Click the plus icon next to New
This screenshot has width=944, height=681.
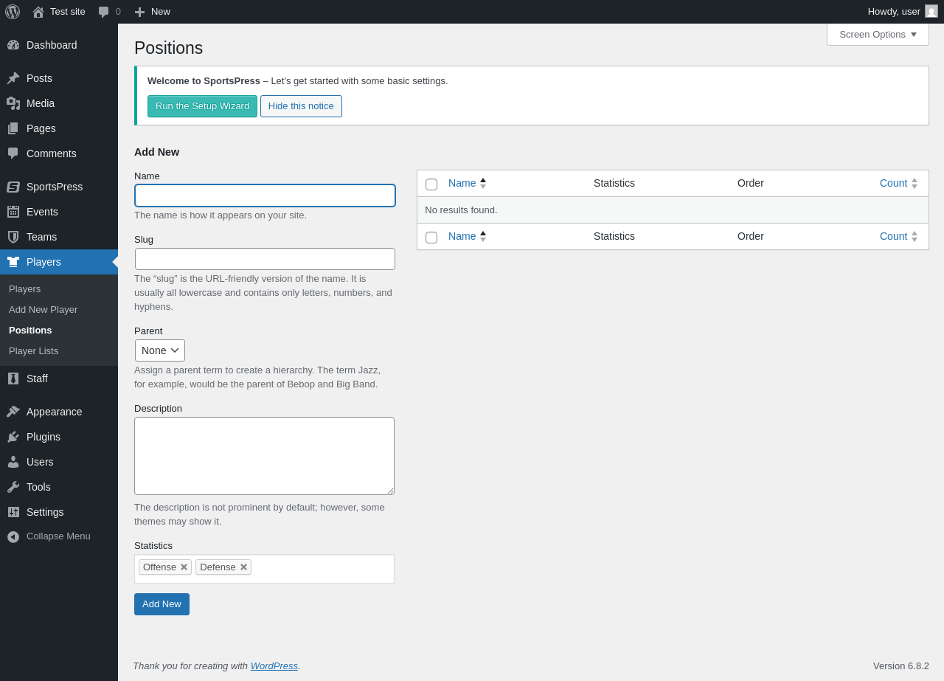tap(139, 12)
